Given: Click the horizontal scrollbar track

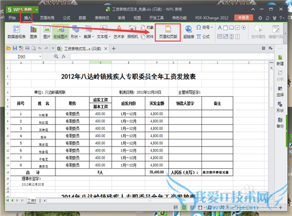Looking at the screenshot, I should (150, 200).
